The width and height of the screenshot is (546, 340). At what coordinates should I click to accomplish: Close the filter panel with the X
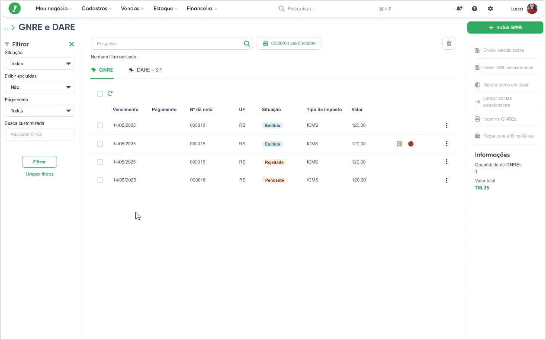(71, 44)
